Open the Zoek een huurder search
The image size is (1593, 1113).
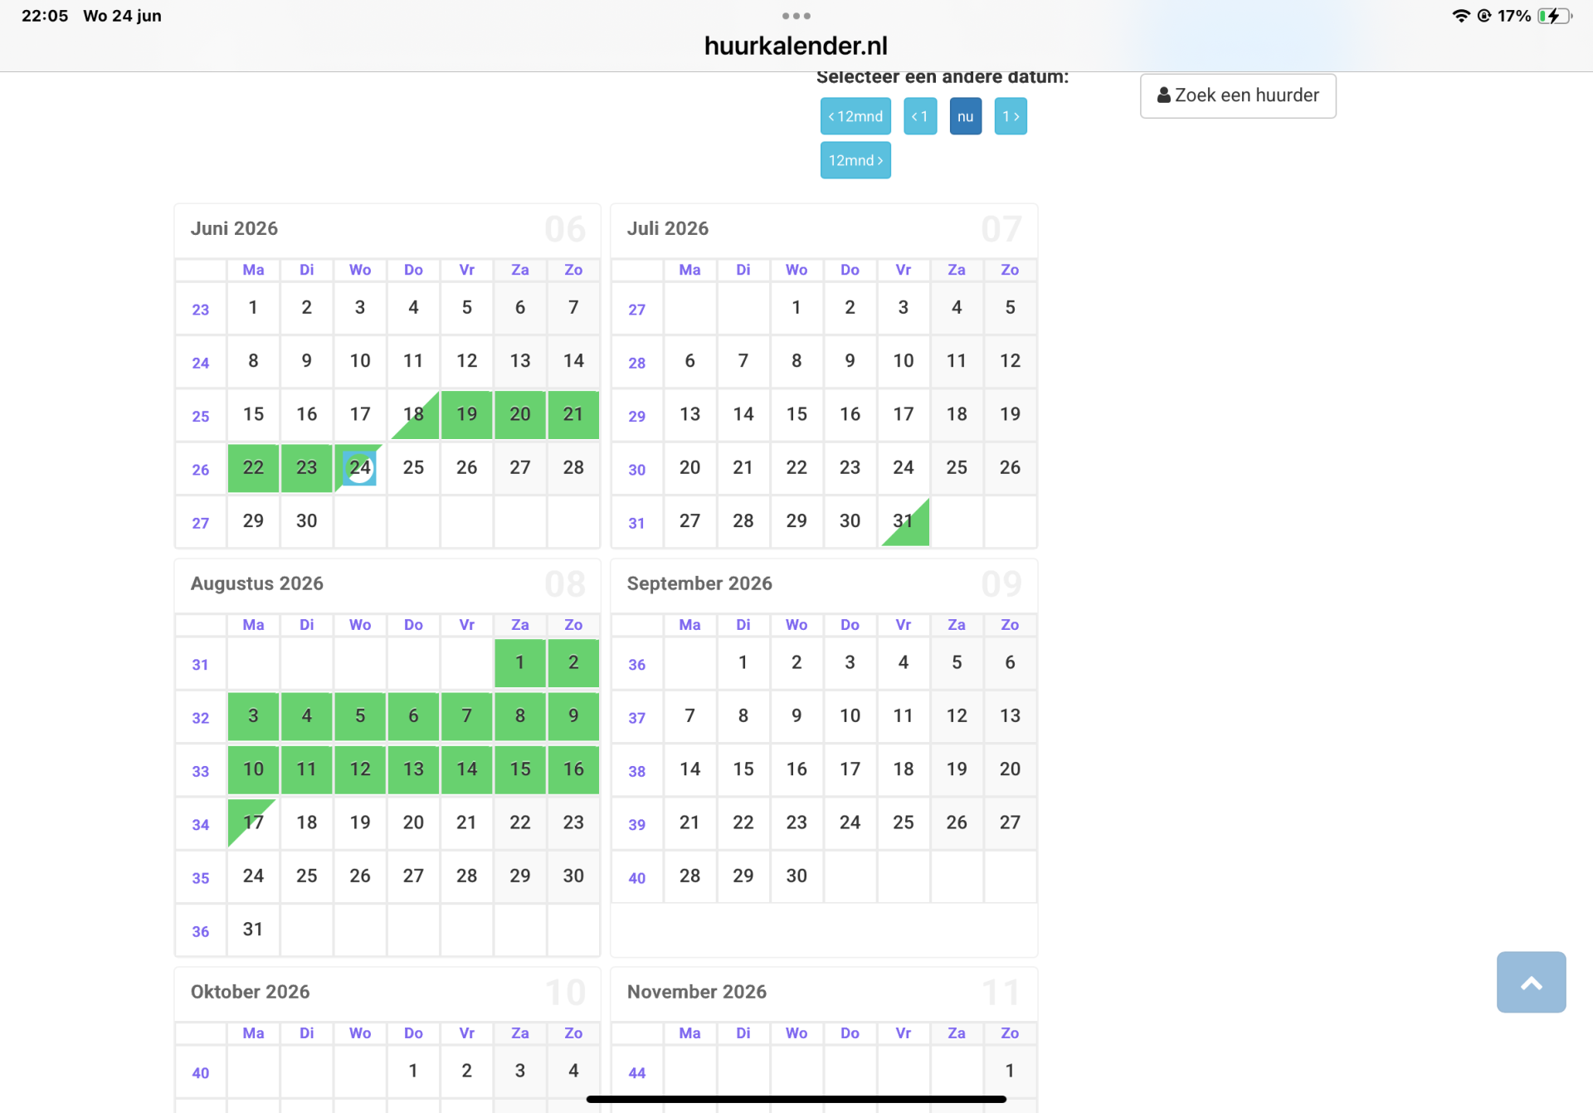click(1238, 95)
